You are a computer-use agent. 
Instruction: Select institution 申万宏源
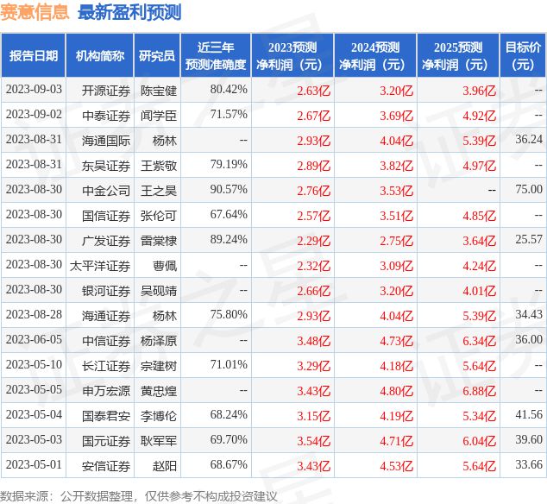[106, 391]
